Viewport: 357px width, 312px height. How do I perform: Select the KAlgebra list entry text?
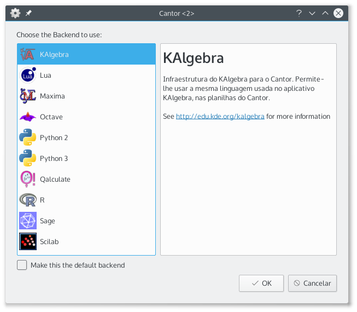(x=54, y=55)
